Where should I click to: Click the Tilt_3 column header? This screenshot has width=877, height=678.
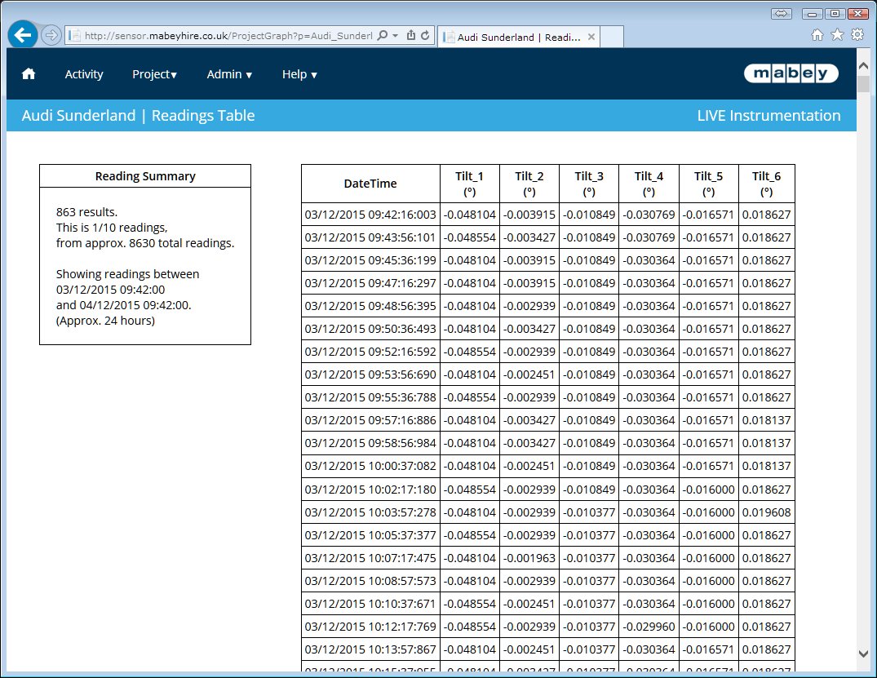(x=589, y=184)
